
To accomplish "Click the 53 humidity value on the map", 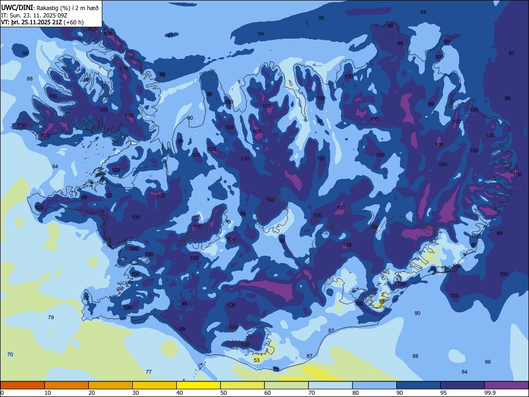I will click(257, 360).
